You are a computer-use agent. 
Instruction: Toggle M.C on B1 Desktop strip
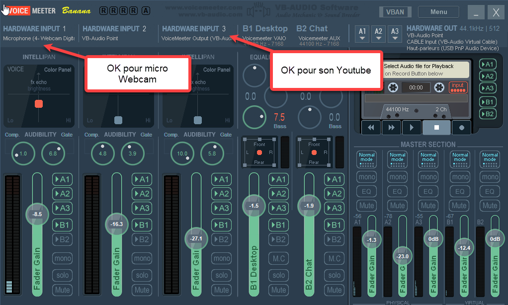click(278, 258)
